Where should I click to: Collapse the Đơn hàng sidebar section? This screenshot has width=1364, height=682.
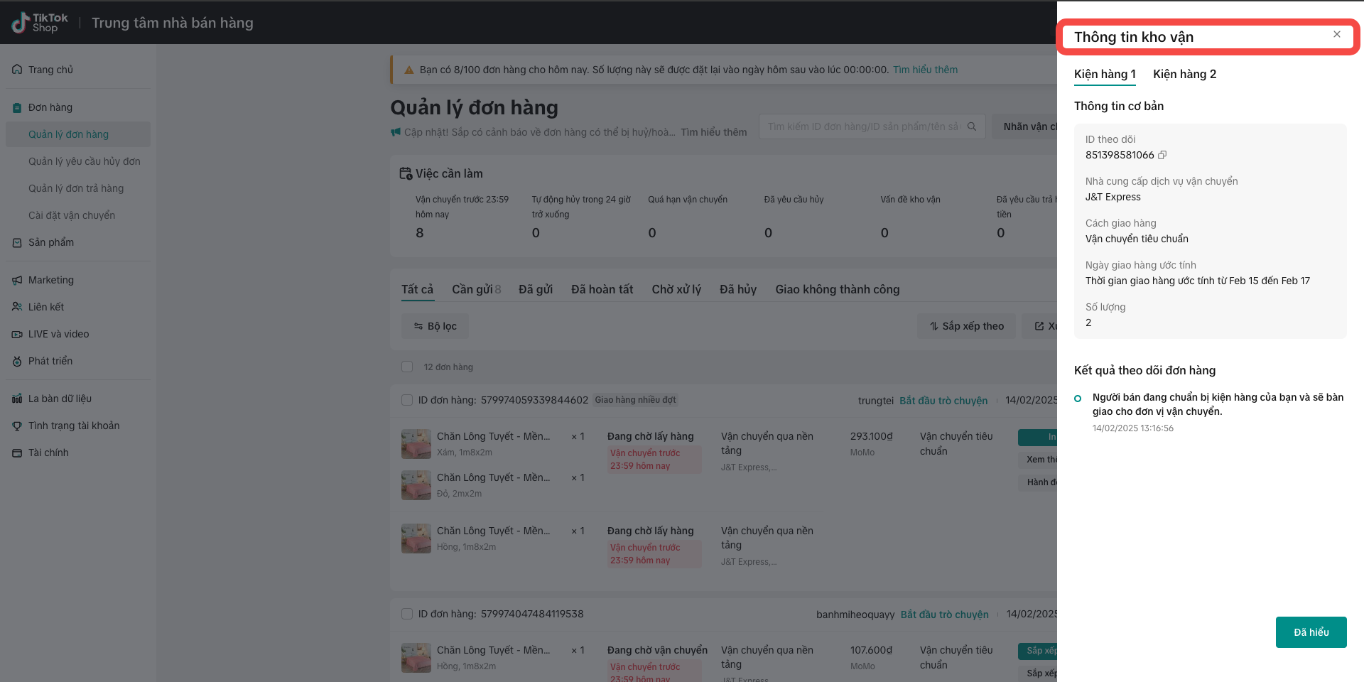tap(50, 107)
